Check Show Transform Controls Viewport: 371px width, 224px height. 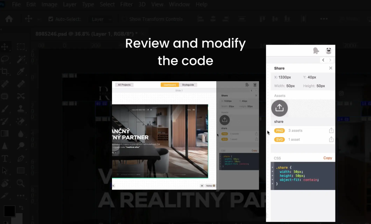coord(124,19)
